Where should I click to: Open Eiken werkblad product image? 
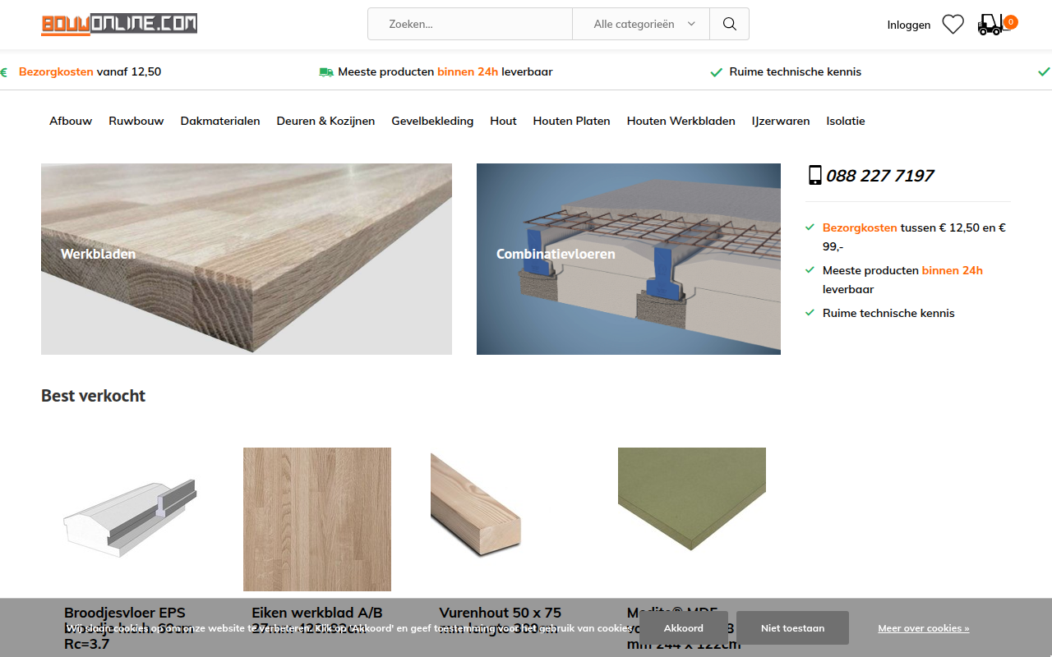point(317,519)
